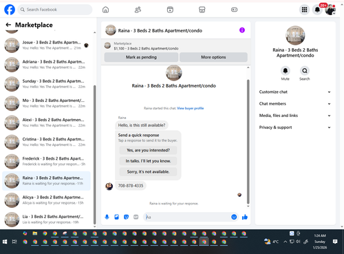Viewport: 344px width, 254px height.
Task: Expand Media, files and links section
Action: [x=295, y=116]
